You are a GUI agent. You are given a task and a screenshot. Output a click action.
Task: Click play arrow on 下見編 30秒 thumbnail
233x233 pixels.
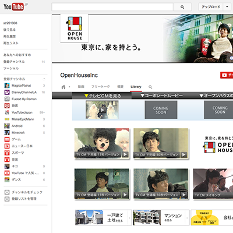coord(183,154)
